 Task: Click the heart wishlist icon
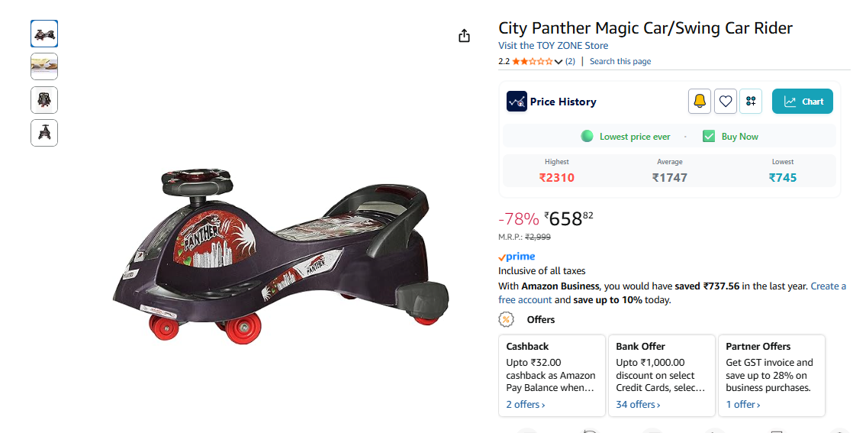pos(726,102)
